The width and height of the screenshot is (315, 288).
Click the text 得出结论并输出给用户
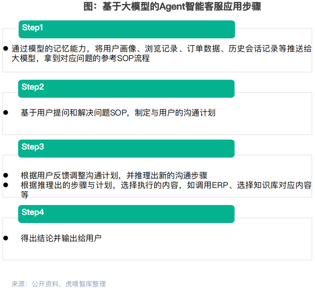(61, 238)
